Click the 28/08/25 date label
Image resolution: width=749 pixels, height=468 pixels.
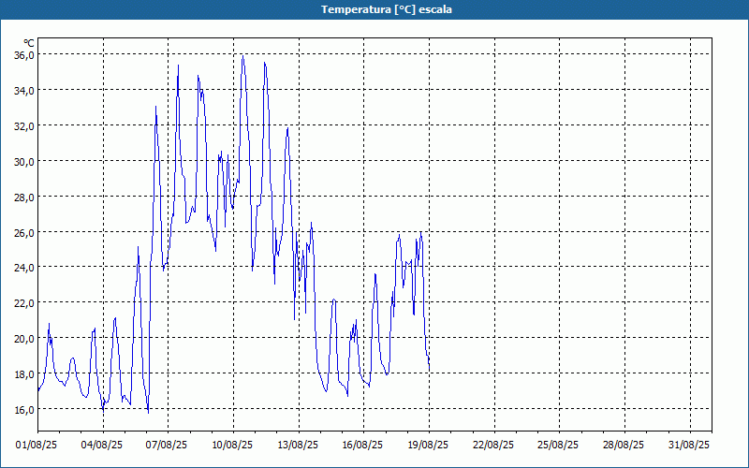coord(624,446)
